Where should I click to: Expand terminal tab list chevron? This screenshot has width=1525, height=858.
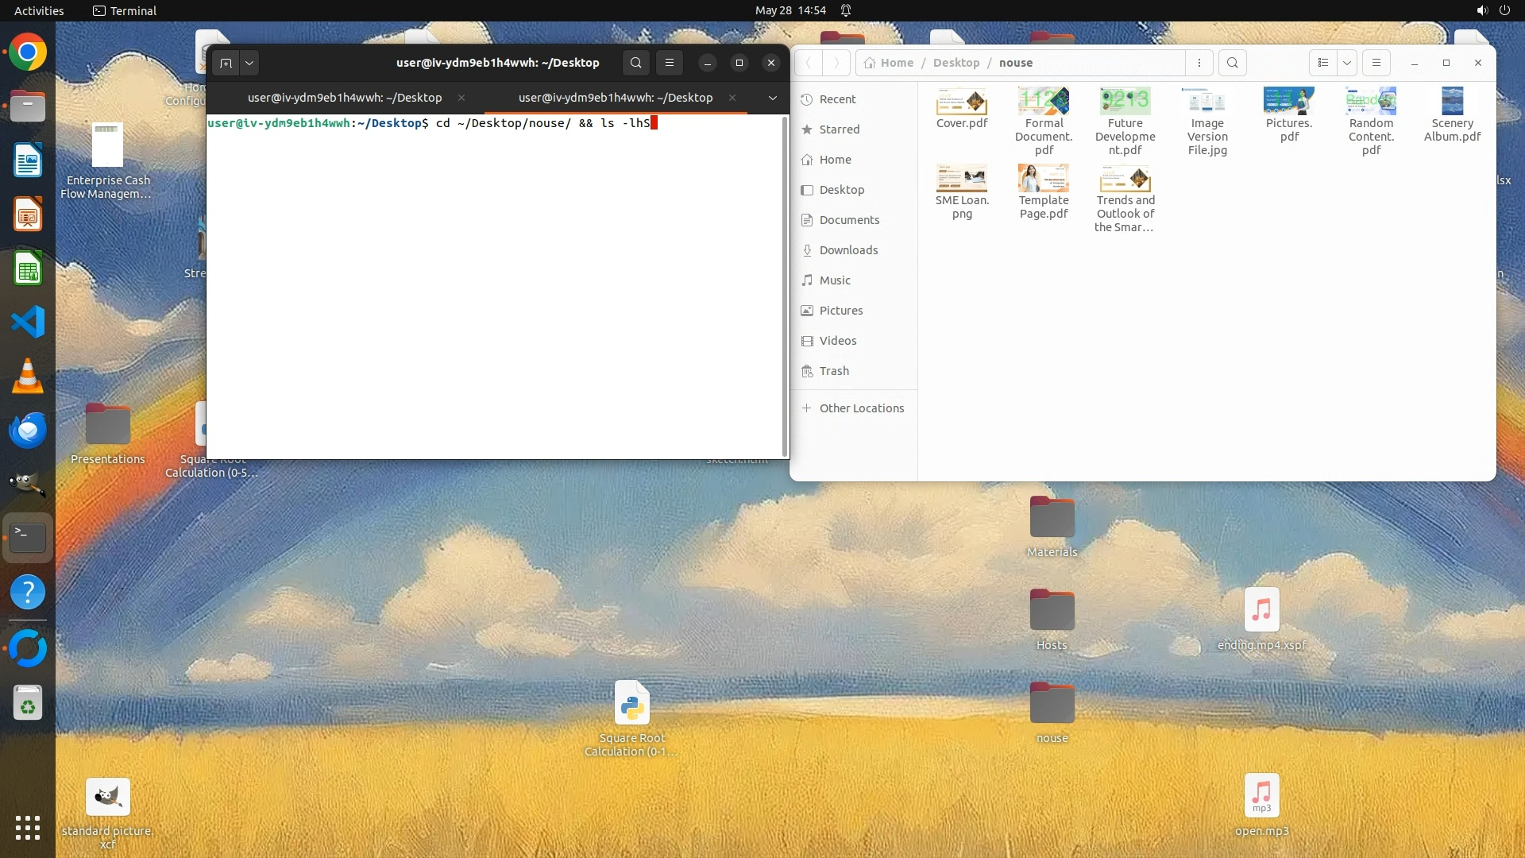click(772, 98)
